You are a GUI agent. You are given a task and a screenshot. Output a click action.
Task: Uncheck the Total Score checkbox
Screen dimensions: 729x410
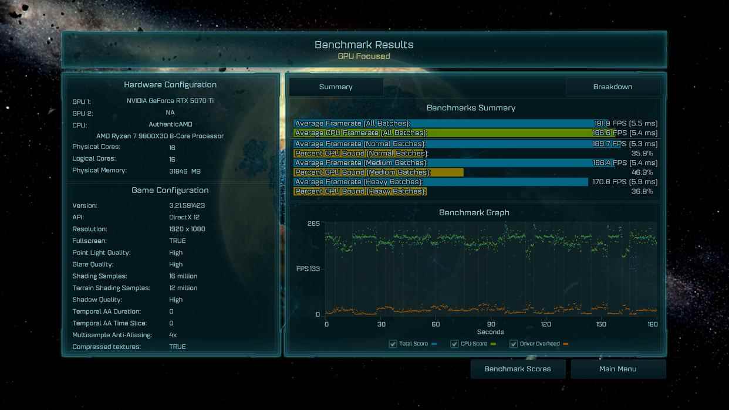[393, 344]
